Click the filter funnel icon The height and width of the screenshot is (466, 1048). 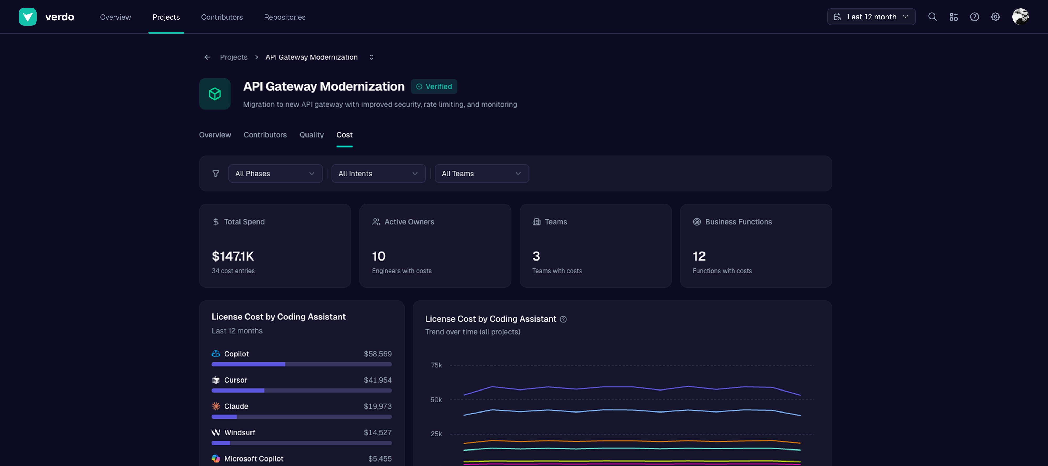(216, 174)
